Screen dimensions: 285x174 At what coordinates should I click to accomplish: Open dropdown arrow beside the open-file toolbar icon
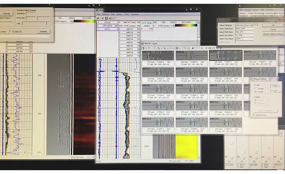[146, 48]
